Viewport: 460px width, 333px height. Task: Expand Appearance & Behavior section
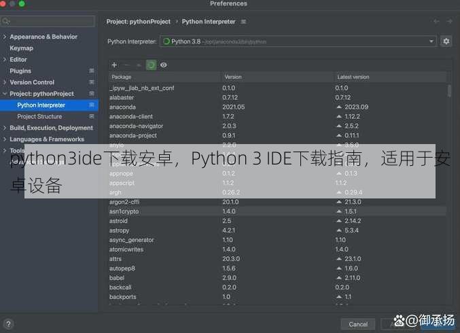tap(4, 37)
